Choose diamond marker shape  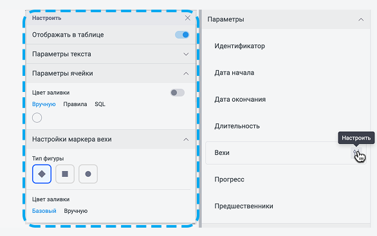click(x=42, y=174)
